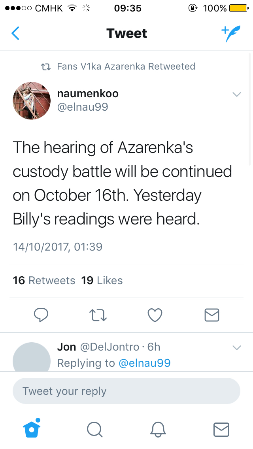Open the Home tab in bottom bar
This screenshot has width=253, height=449.
(x=32, y=429)
